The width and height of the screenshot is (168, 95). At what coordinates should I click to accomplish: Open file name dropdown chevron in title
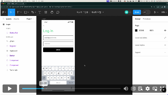(x=103, y=12)
